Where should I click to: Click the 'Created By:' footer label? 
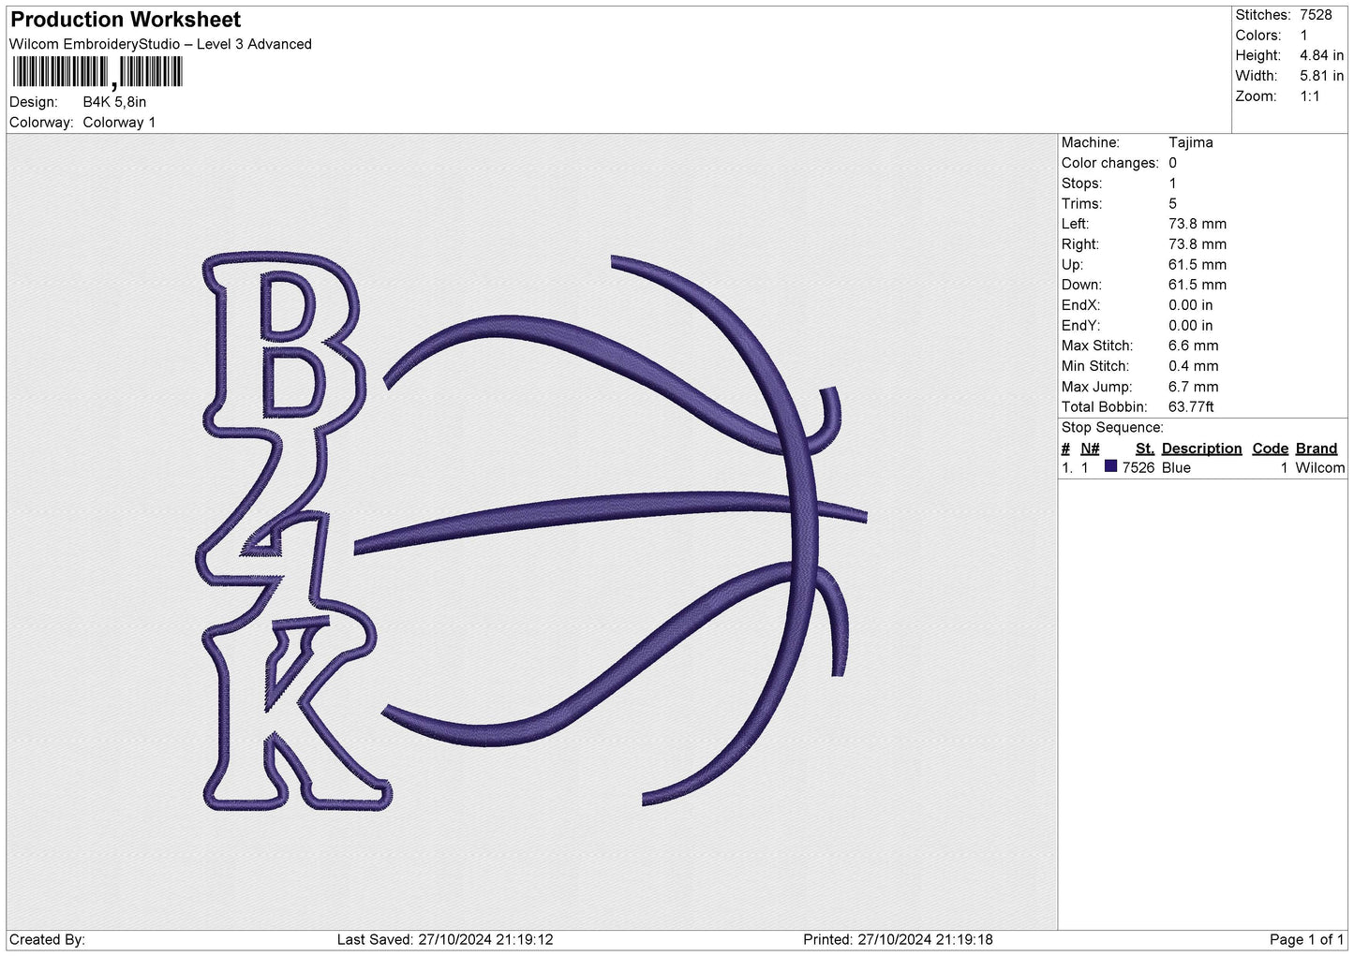(47, 939)
